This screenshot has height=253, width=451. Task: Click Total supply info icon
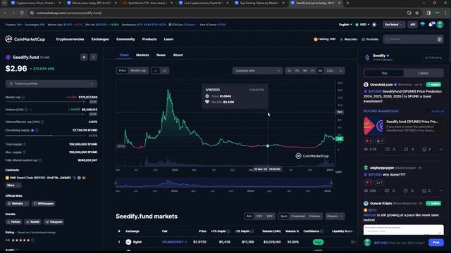pos(25,144)
